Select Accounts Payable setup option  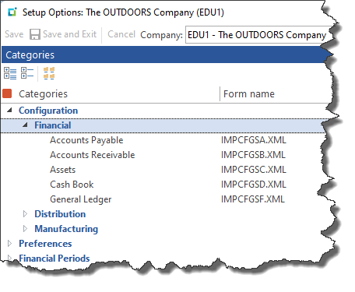pos(86,140)
